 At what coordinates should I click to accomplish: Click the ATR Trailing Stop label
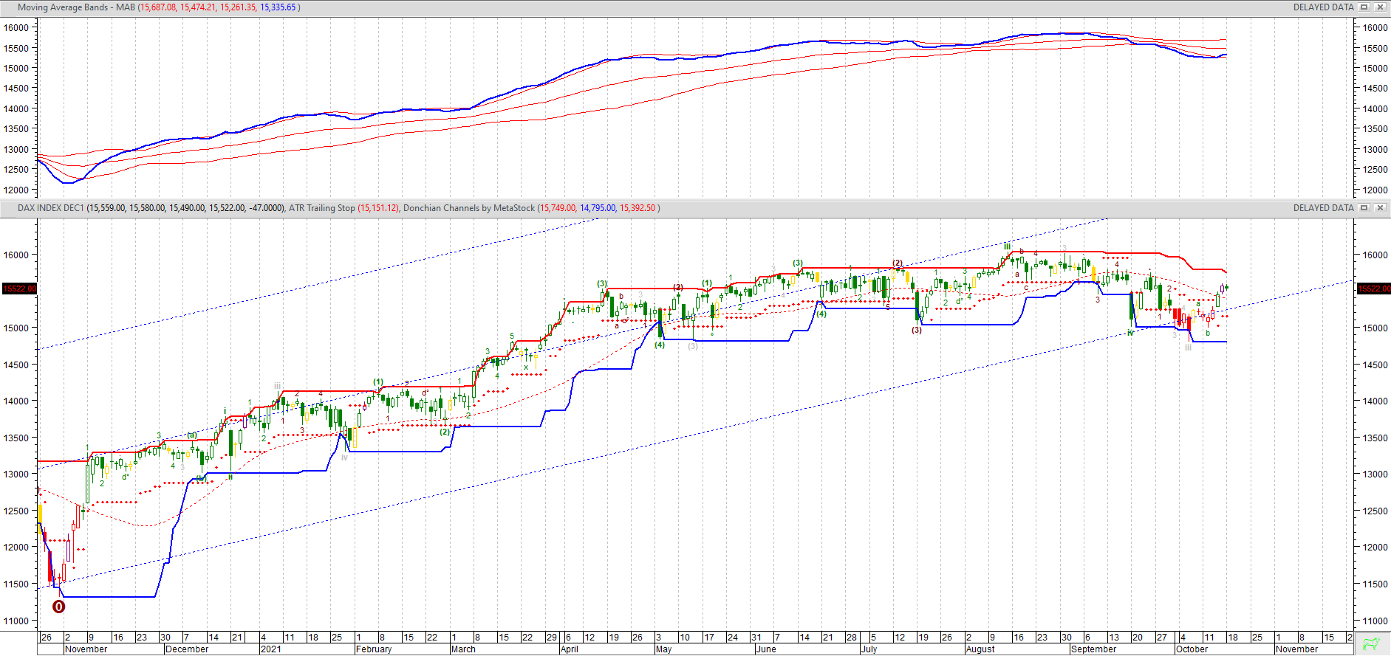pyautogui.click(x=321, y=208)
